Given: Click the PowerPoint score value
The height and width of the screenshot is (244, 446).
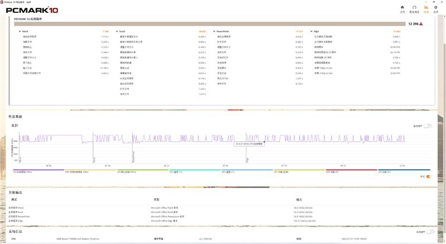Looking at the screenshot, I should [x=299, y=31].
